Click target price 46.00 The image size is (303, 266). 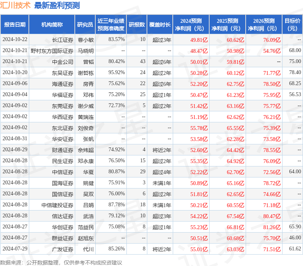point(295,238)
